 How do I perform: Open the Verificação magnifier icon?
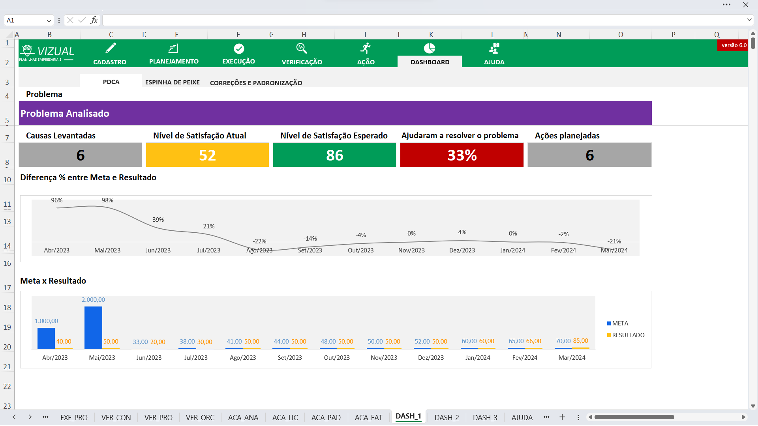pos(302,49)
